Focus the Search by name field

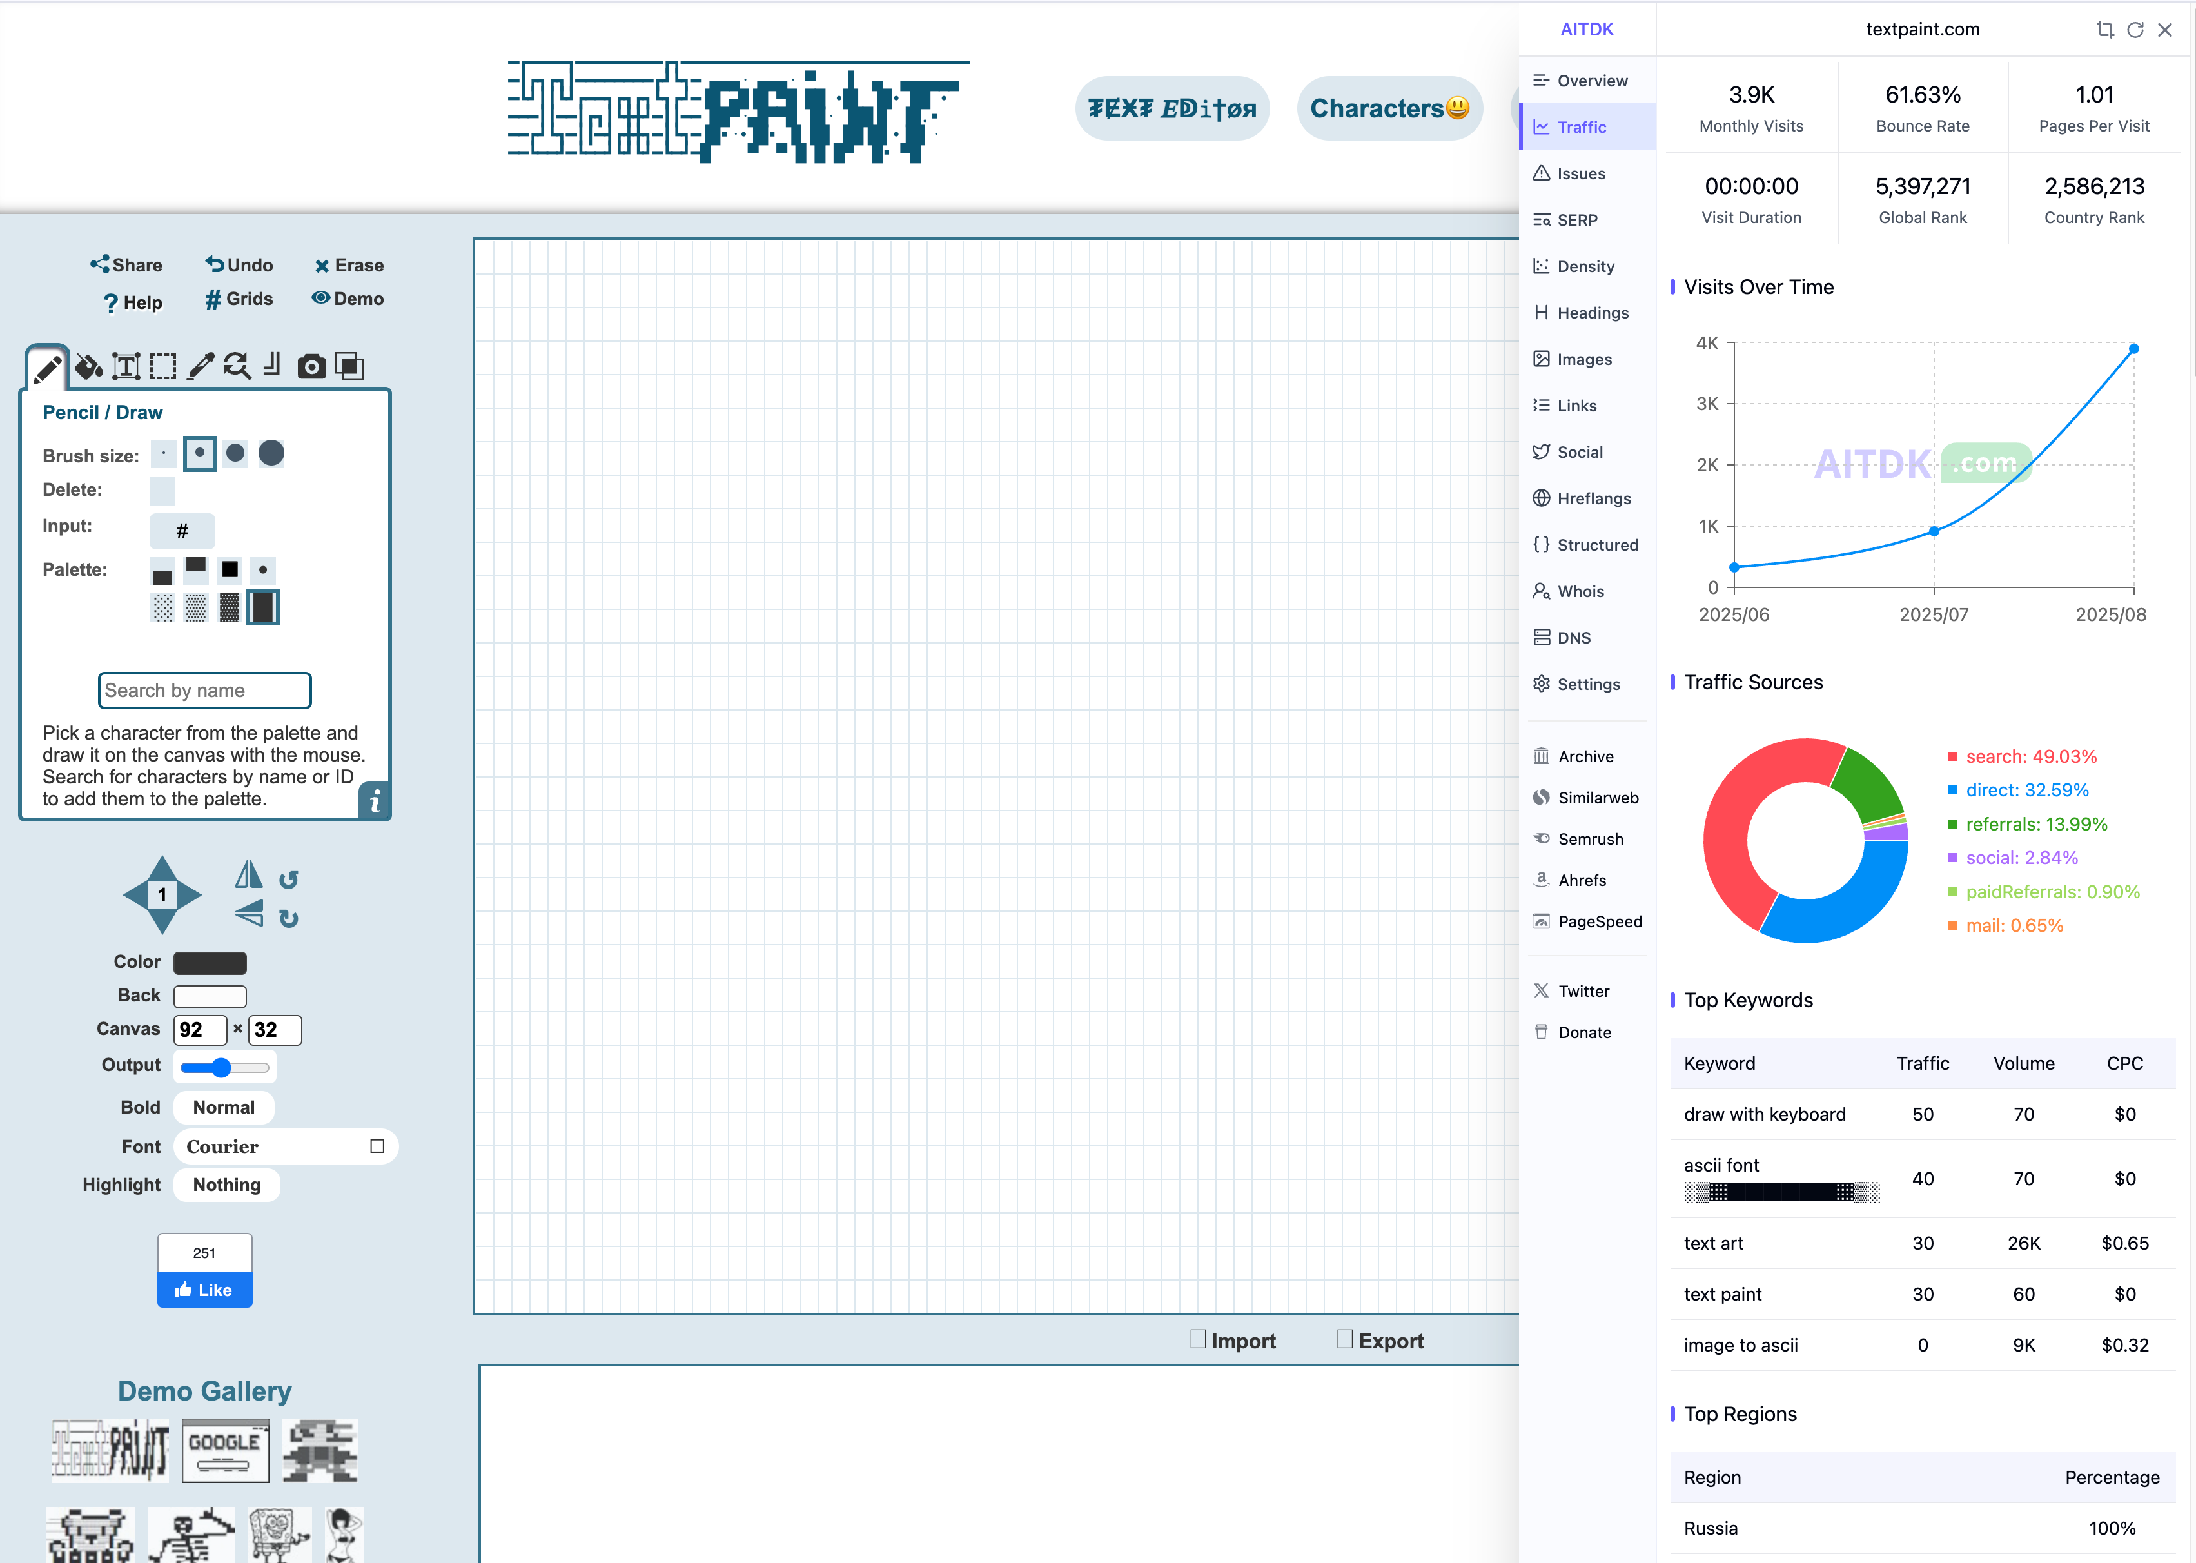coord(204,691)
